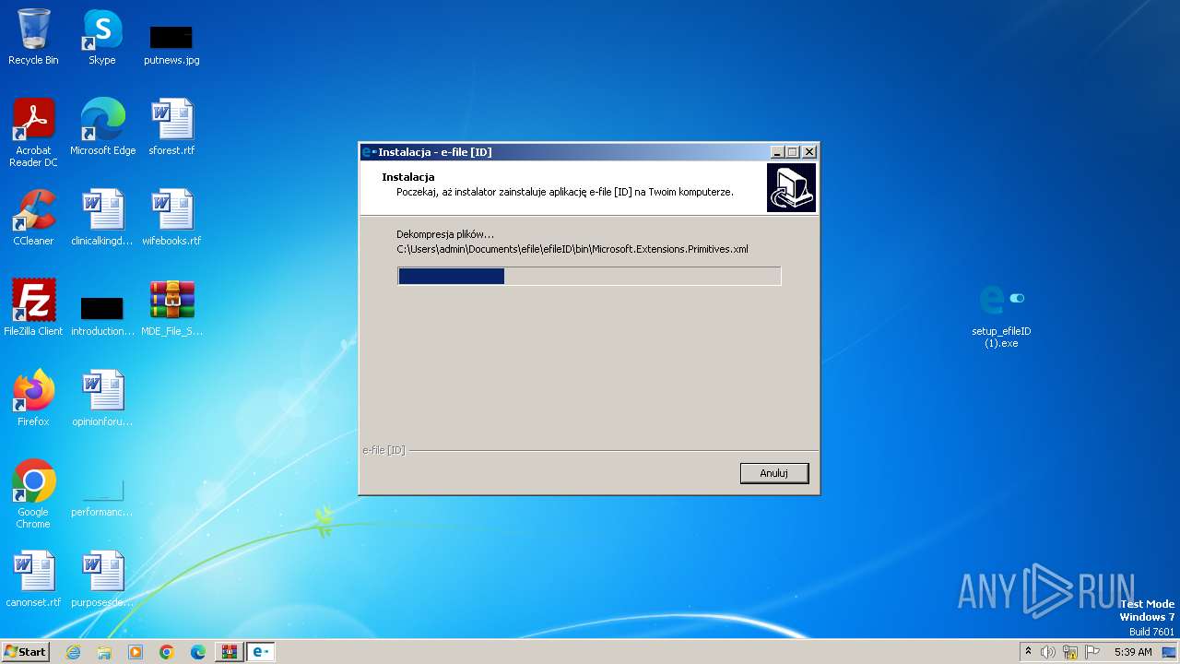The height and width of the screenshot is (664, 1180).
Task: Close the Instalacja e-file [ID] window
Action: click(x=809, y=152)
